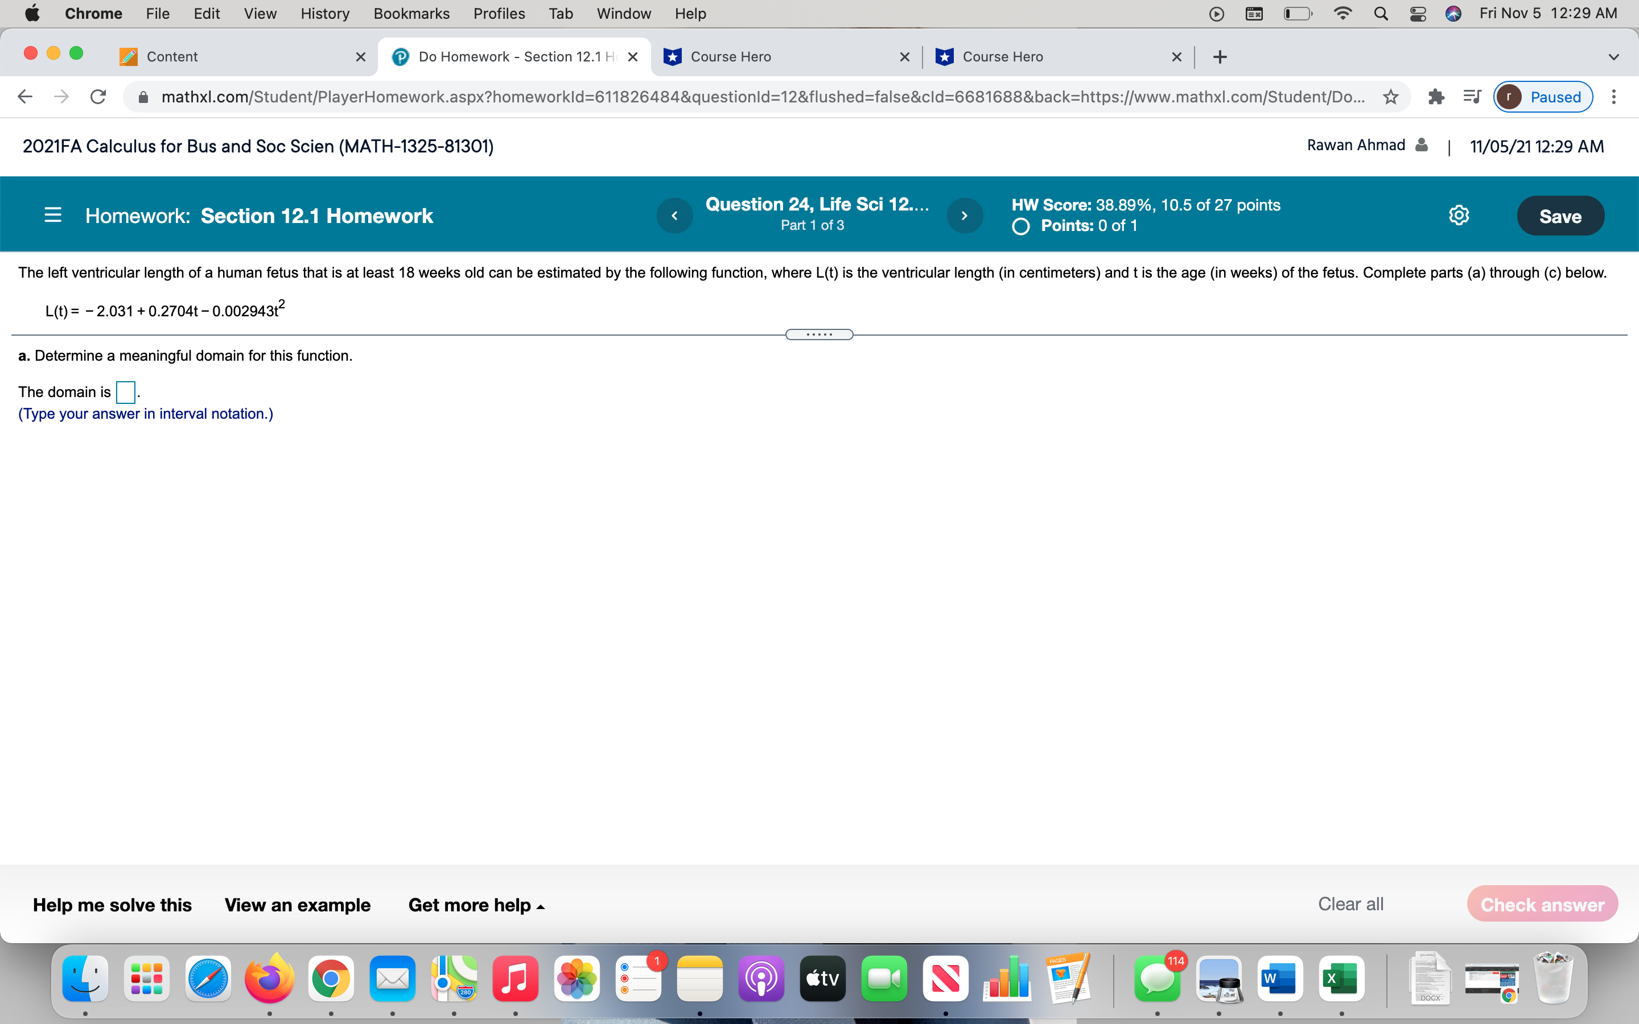Image resolution: width=1639 pixels, height=1024 pixels.
Task: Click the Save button
Action: [1560, 216]
